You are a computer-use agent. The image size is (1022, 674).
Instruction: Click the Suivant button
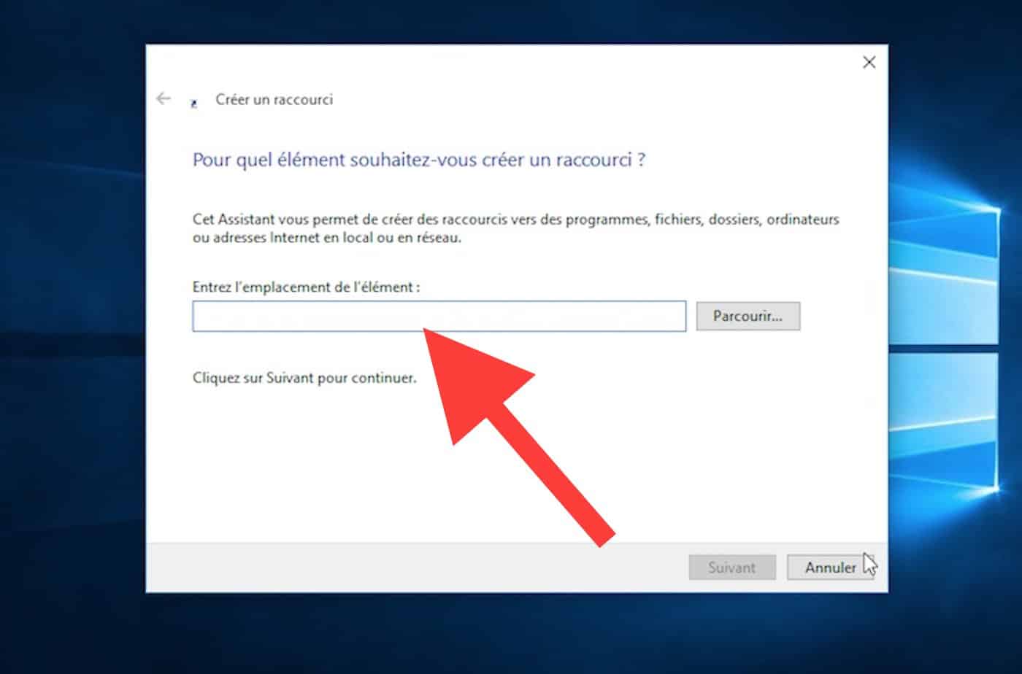[x=731, y=568]
